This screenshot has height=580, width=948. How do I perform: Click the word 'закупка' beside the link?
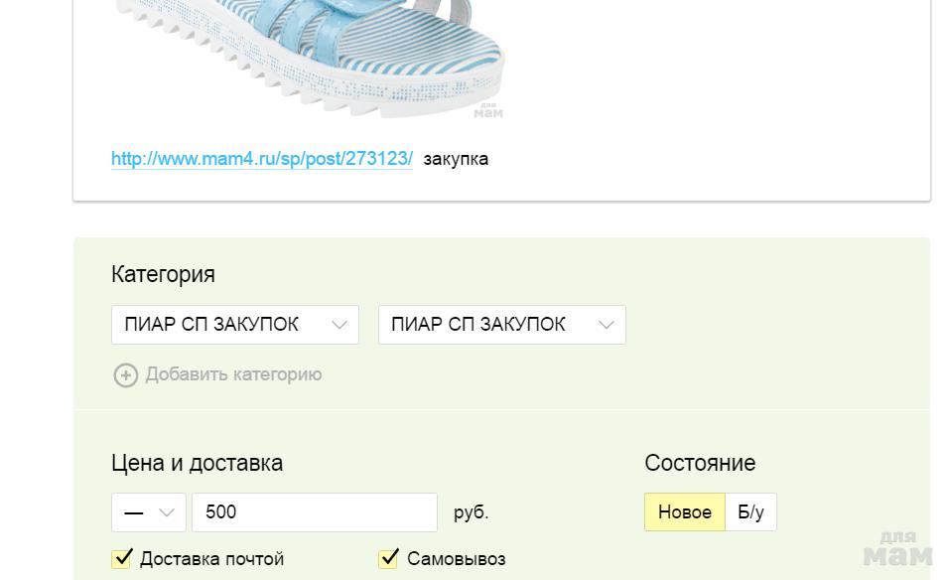(456, 159)
